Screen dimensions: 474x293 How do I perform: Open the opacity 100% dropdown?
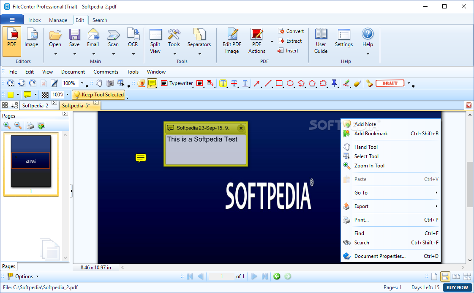[x=68, y=95]
